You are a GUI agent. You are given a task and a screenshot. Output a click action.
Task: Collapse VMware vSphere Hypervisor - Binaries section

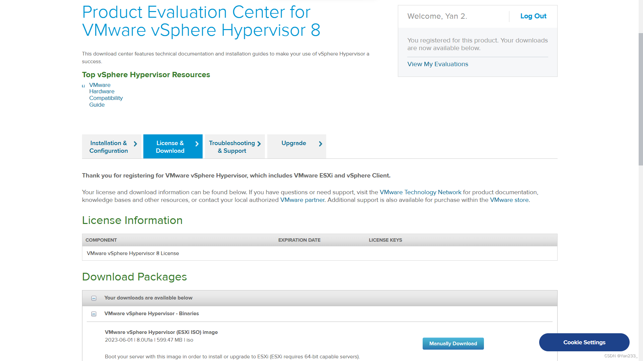pos(94,314)
